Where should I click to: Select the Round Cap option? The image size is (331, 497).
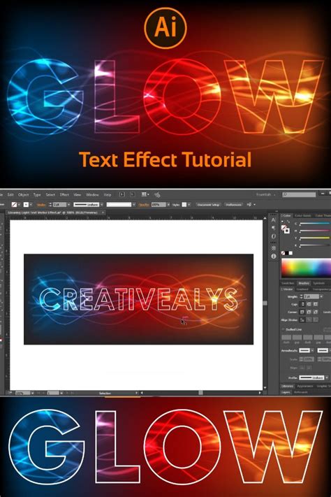click(x=309, y=304)
